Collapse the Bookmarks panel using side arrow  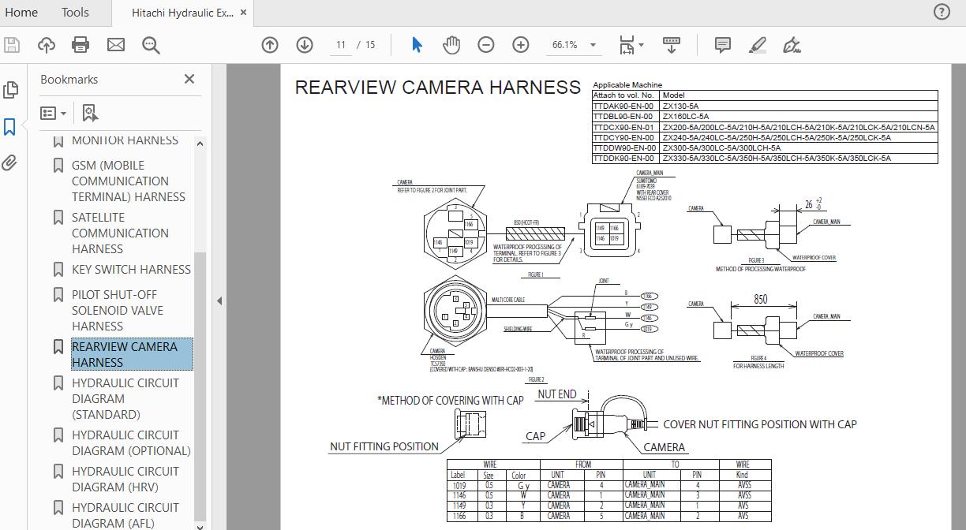point(218,300)
